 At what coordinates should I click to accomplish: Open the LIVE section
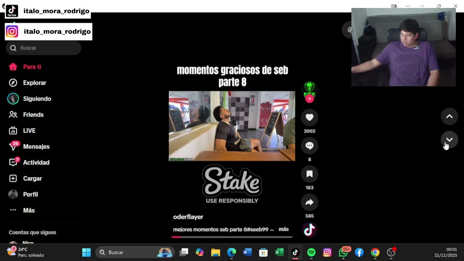(x=22, y=130)
